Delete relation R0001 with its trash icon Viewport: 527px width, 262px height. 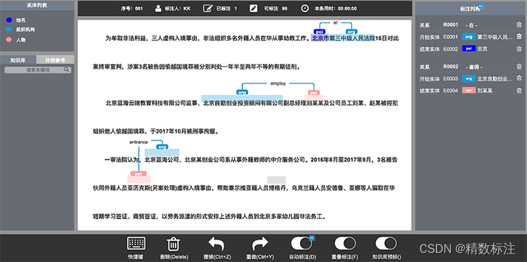click(x=519, y=25)
